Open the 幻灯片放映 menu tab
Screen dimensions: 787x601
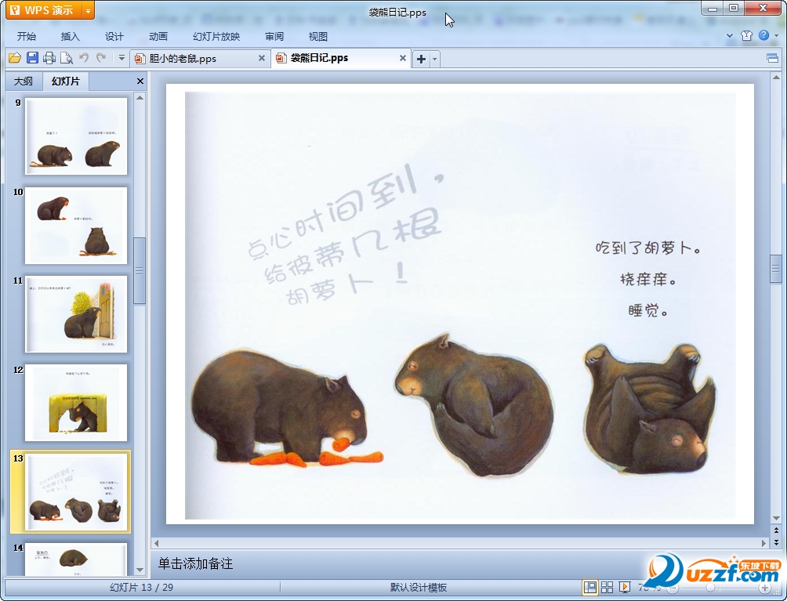tap(216, 36)
